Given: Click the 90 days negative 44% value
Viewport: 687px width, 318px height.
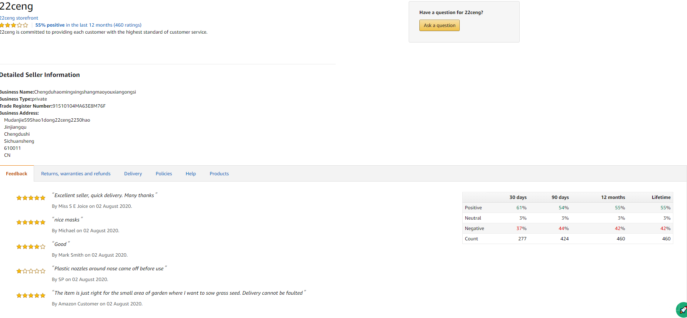Looking at the screenshot, I should (x=563, y=229).
